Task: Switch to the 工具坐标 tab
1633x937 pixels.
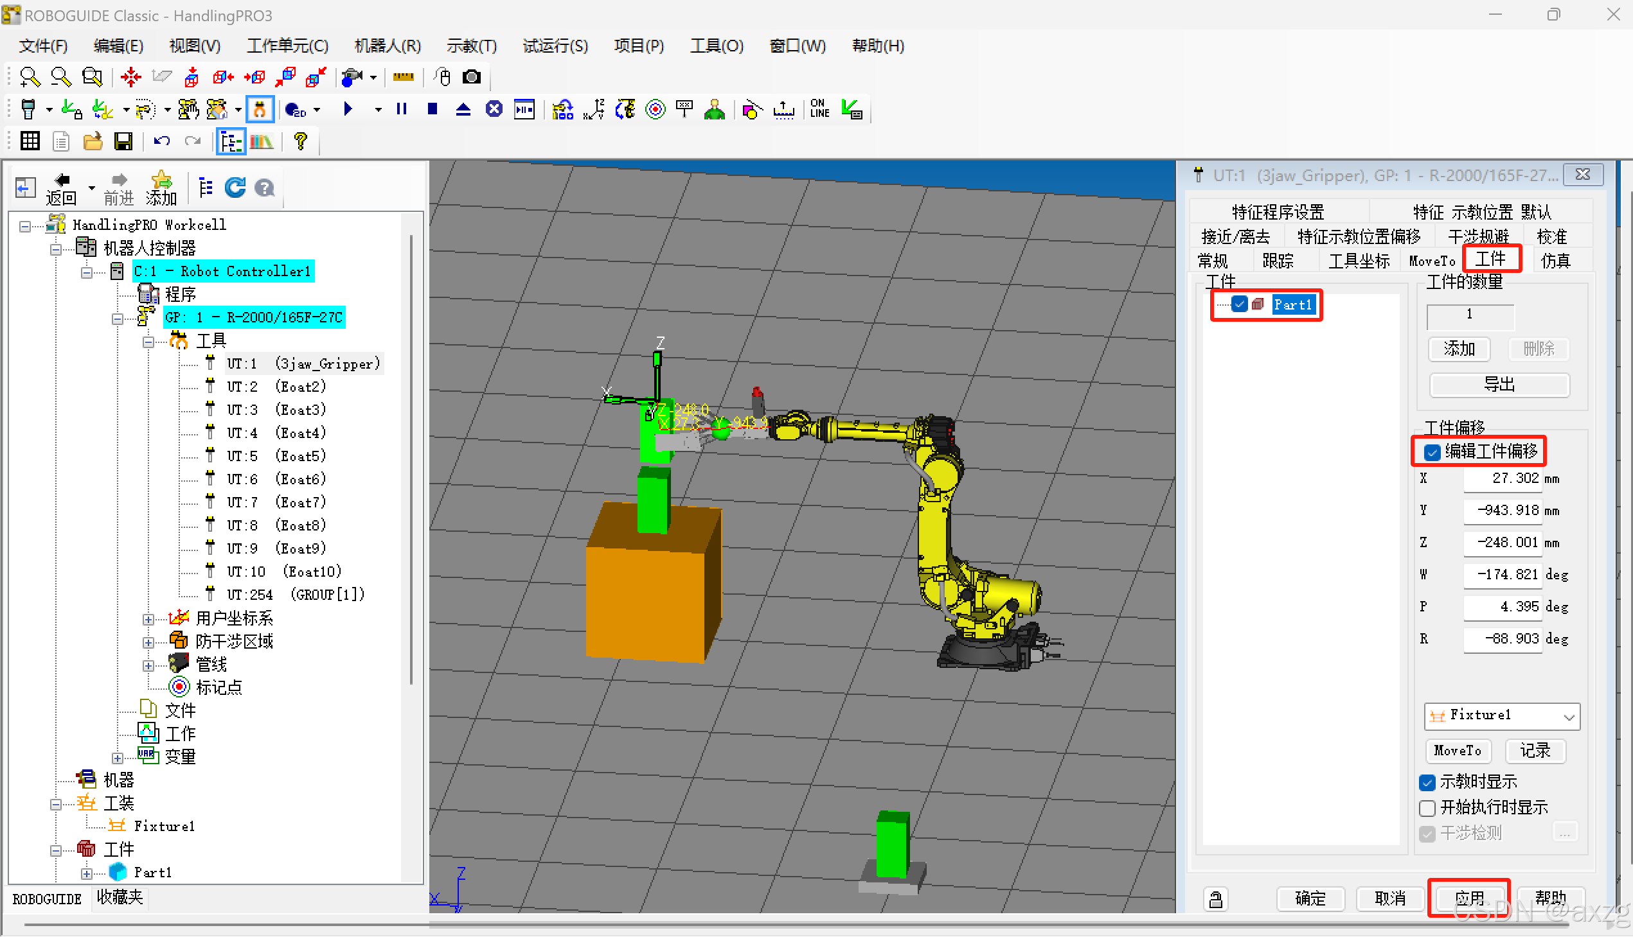Action: click(1359, 261)
